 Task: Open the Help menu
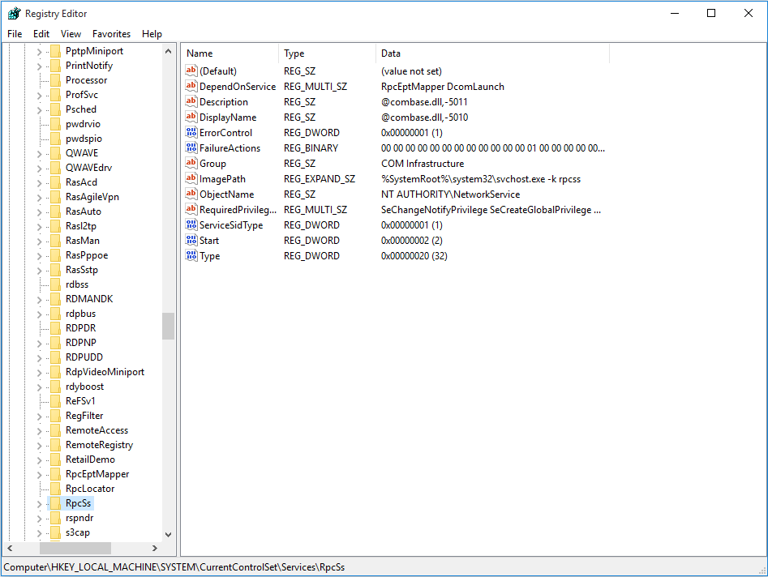(152, 34)
